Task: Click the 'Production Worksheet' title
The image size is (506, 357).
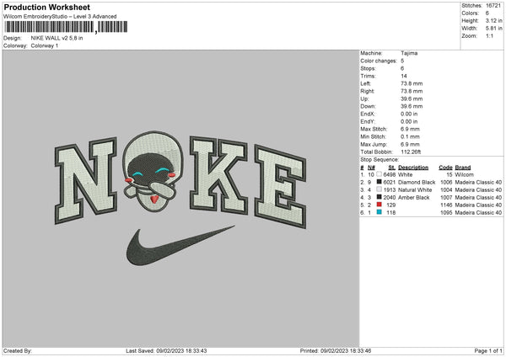Action: (x=46, y=7)
